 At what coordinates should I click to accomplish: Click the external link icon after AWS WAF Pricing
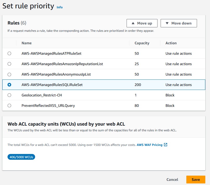point(166,145)
